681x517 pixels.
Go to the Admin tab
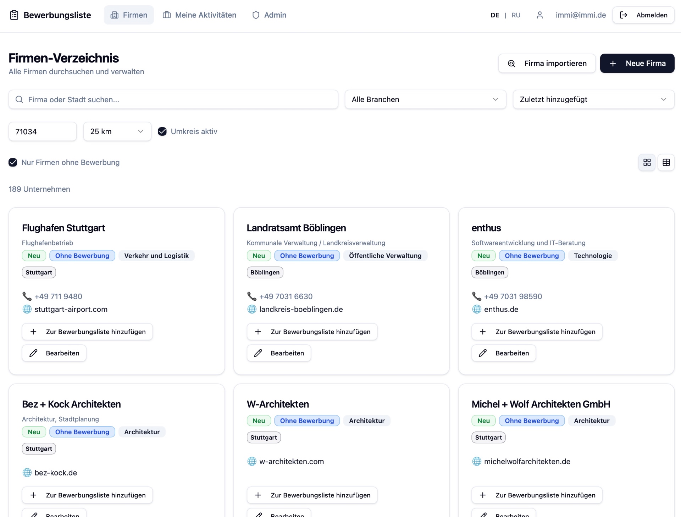[x=269, y=15]
